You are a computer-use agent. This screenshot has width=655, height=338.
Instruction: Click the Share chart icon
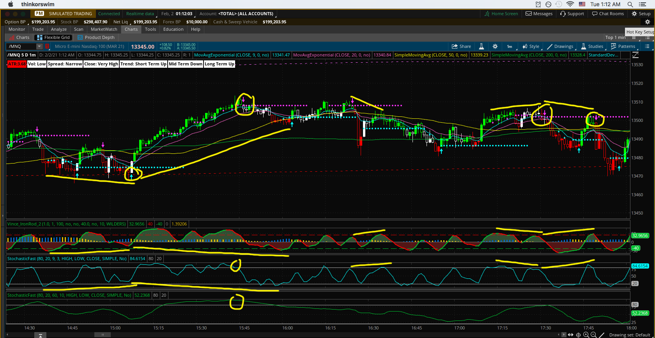tap(461, 46)
